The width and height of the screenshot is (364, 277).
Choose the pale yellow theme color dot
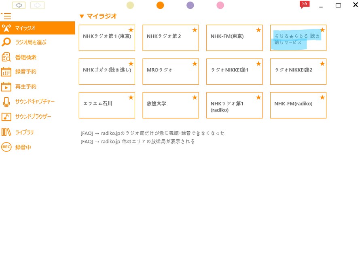pyautogui.click(x=130, y=5)
